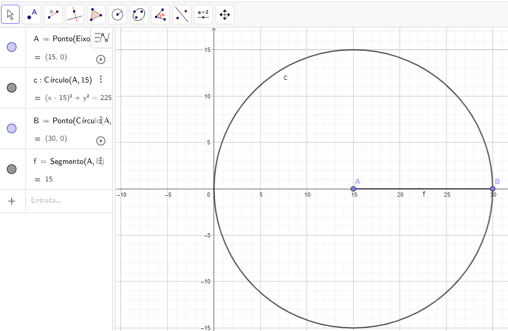Select the Move arrow tool
Image resolution: width=508 pixels, height=331 pixels.
tap(11, 14)
